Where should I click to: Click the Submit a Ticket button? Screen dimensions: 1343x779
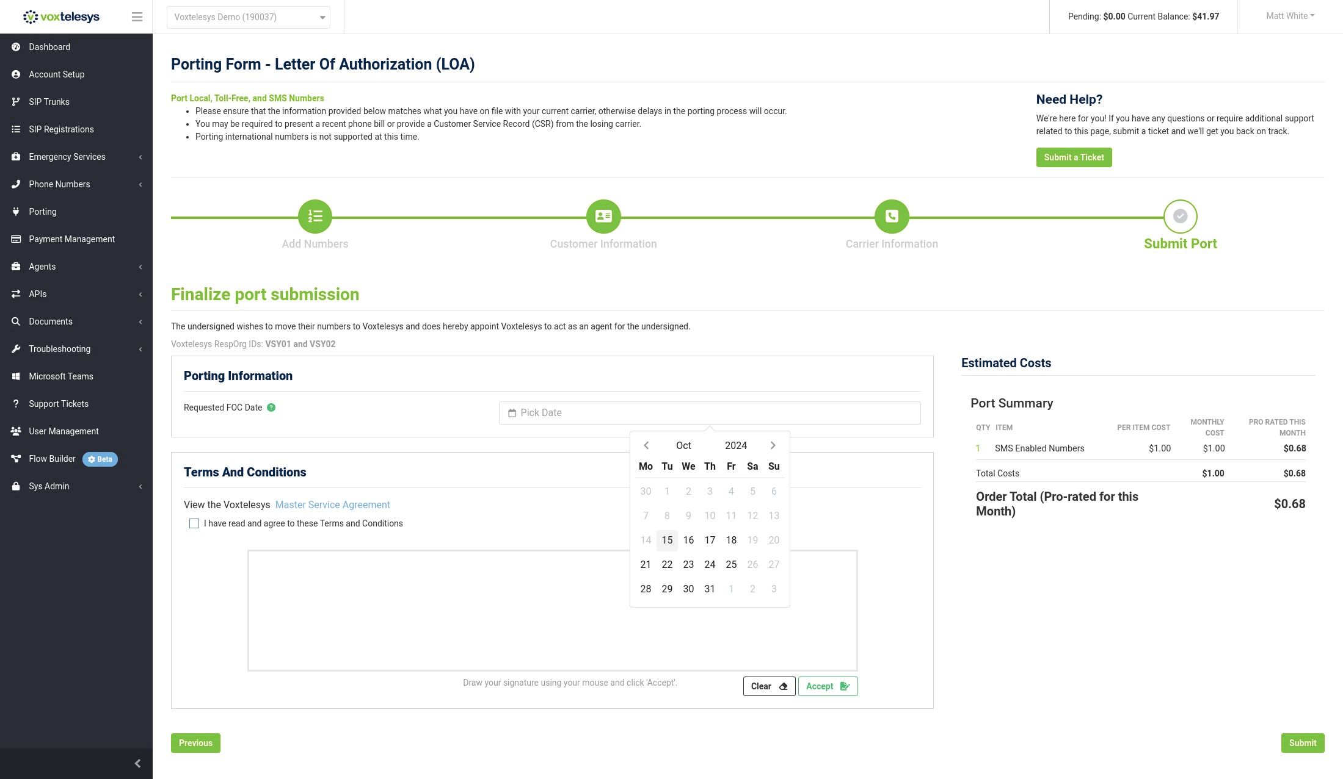click(x=1074, y=157)
